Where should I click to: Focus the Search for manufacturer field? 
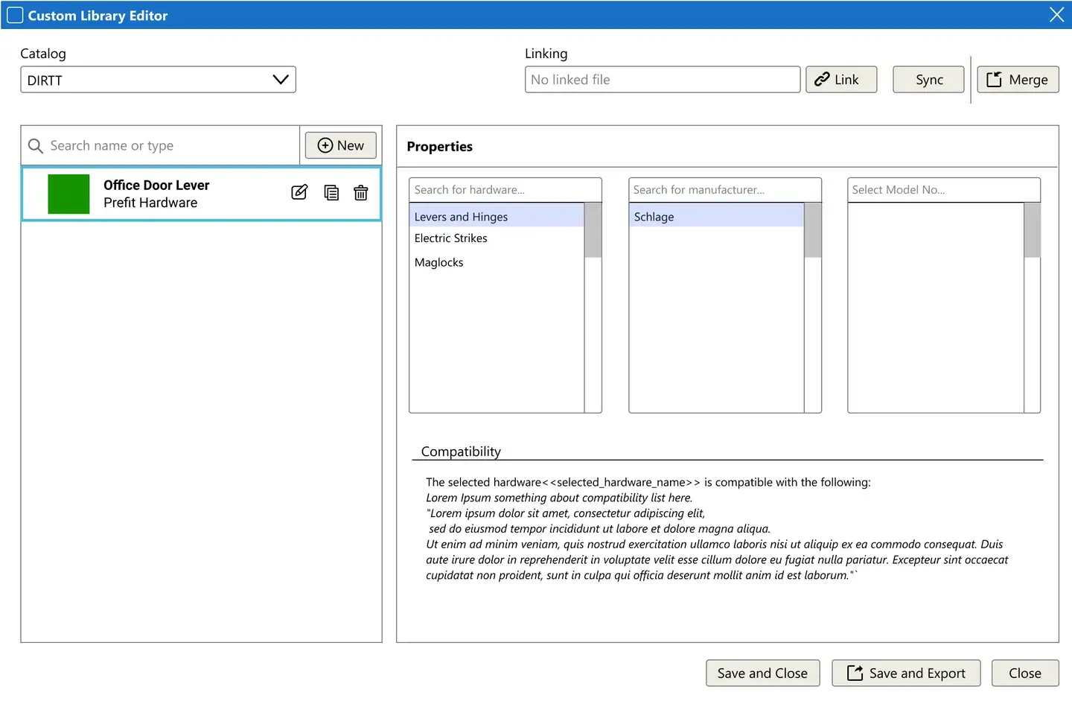coord(725,190)
